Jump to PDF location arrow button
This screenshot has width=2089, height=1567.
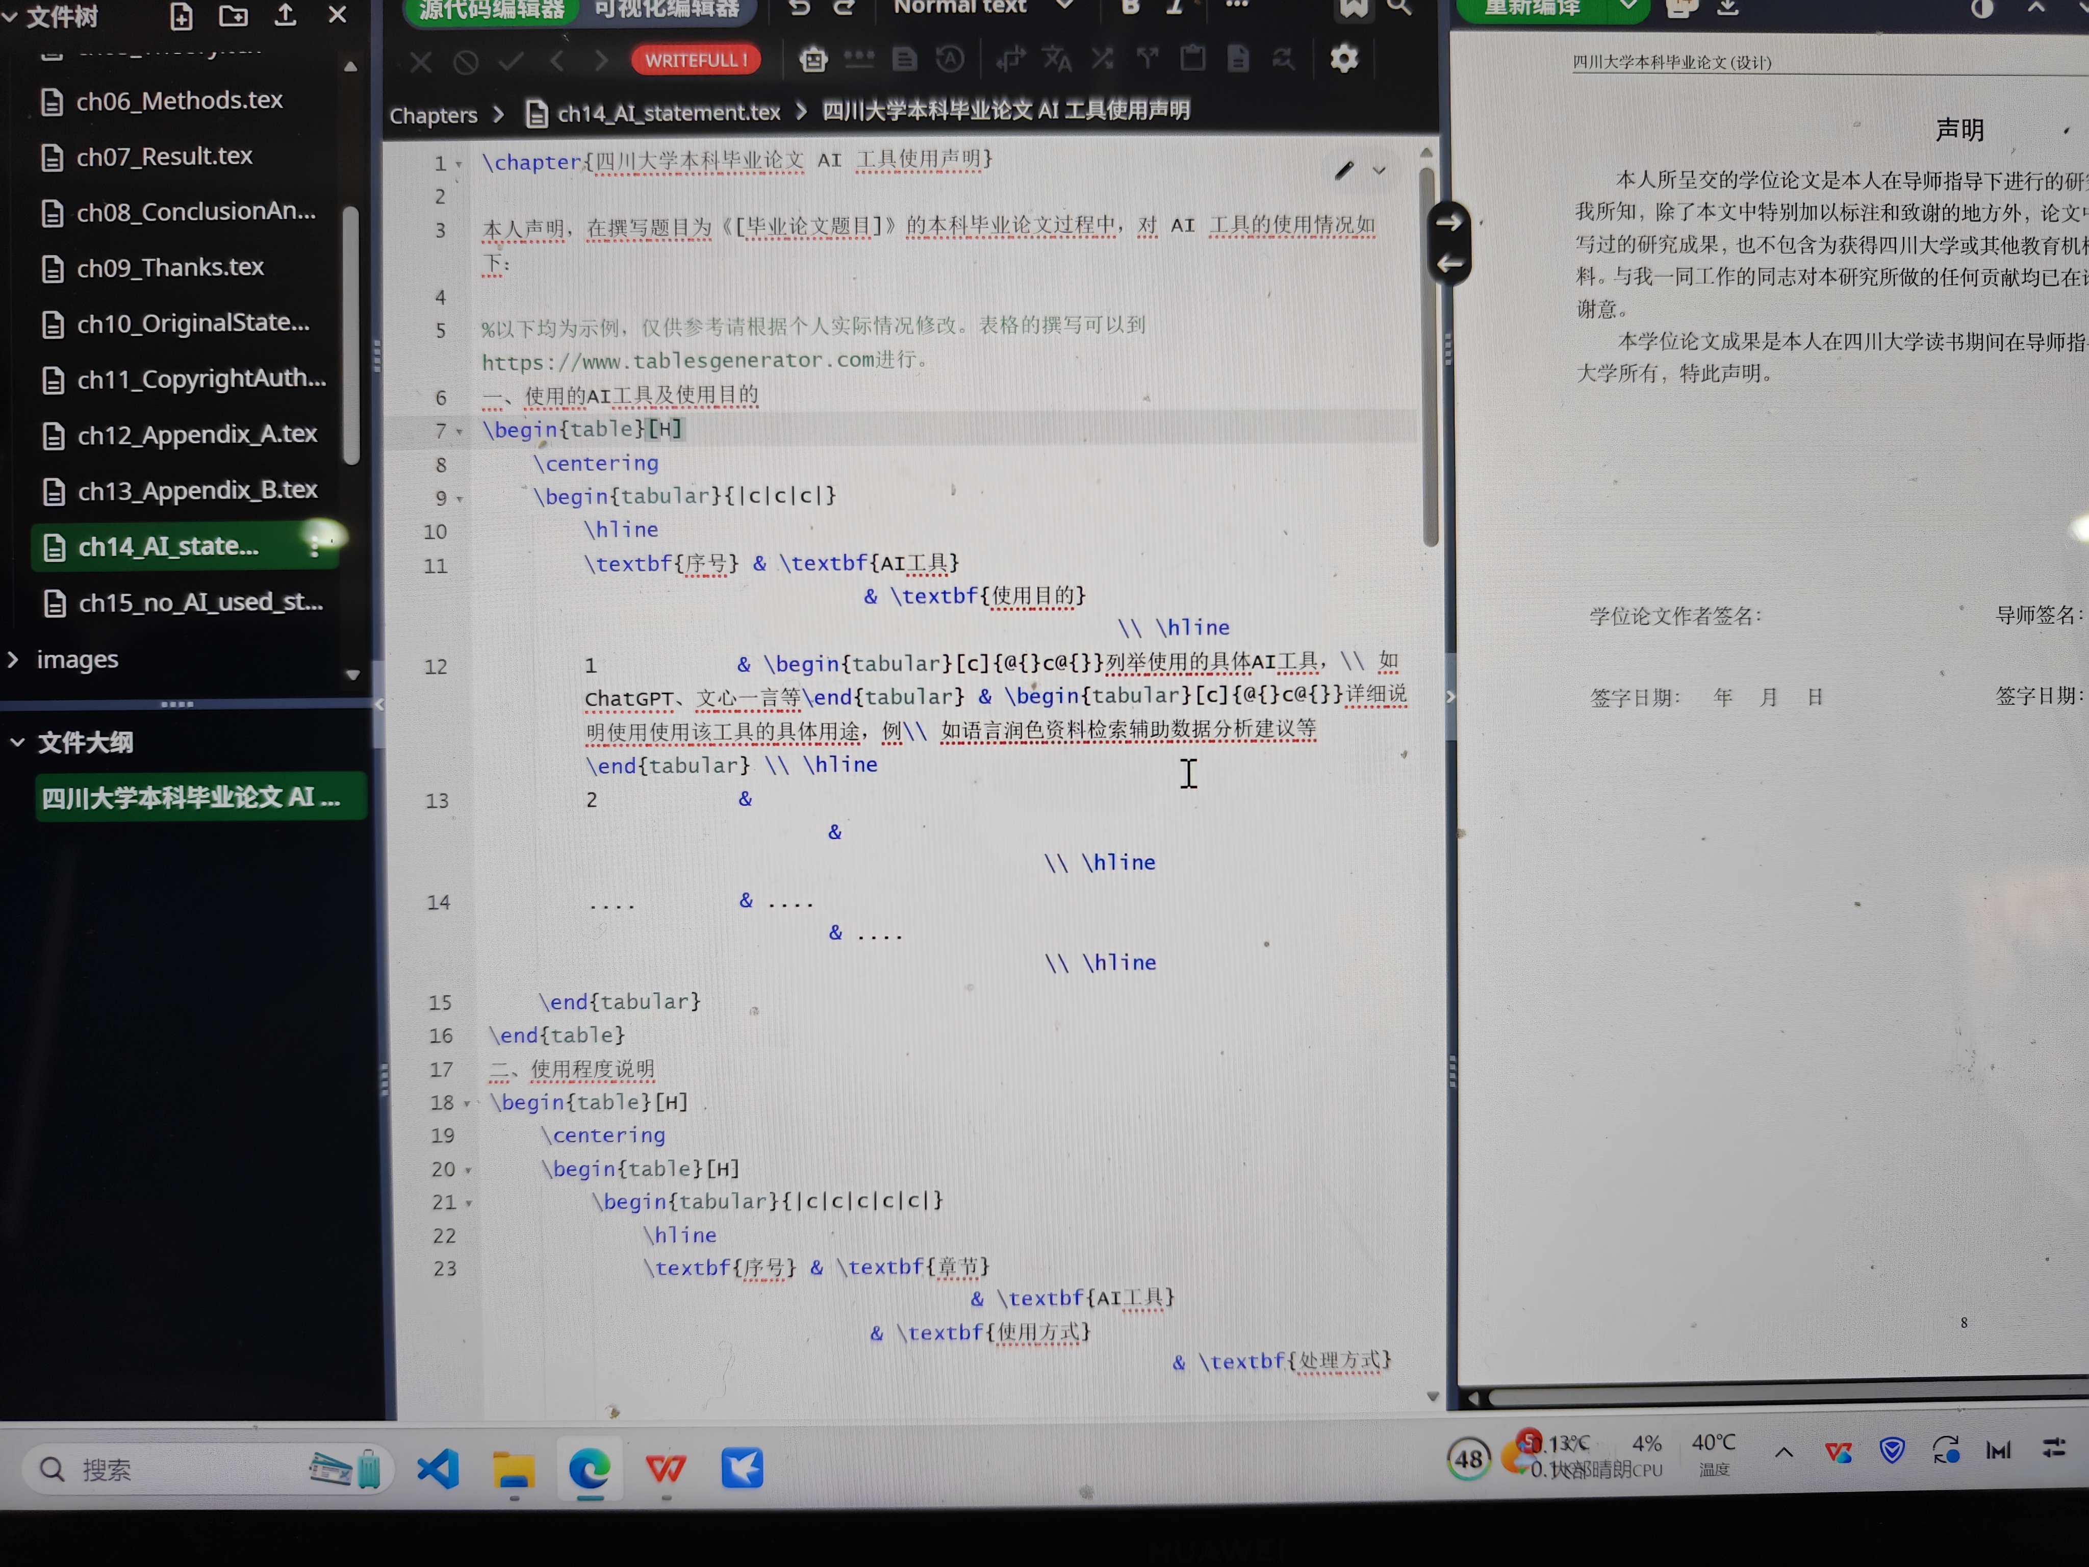pos(1449,223)
